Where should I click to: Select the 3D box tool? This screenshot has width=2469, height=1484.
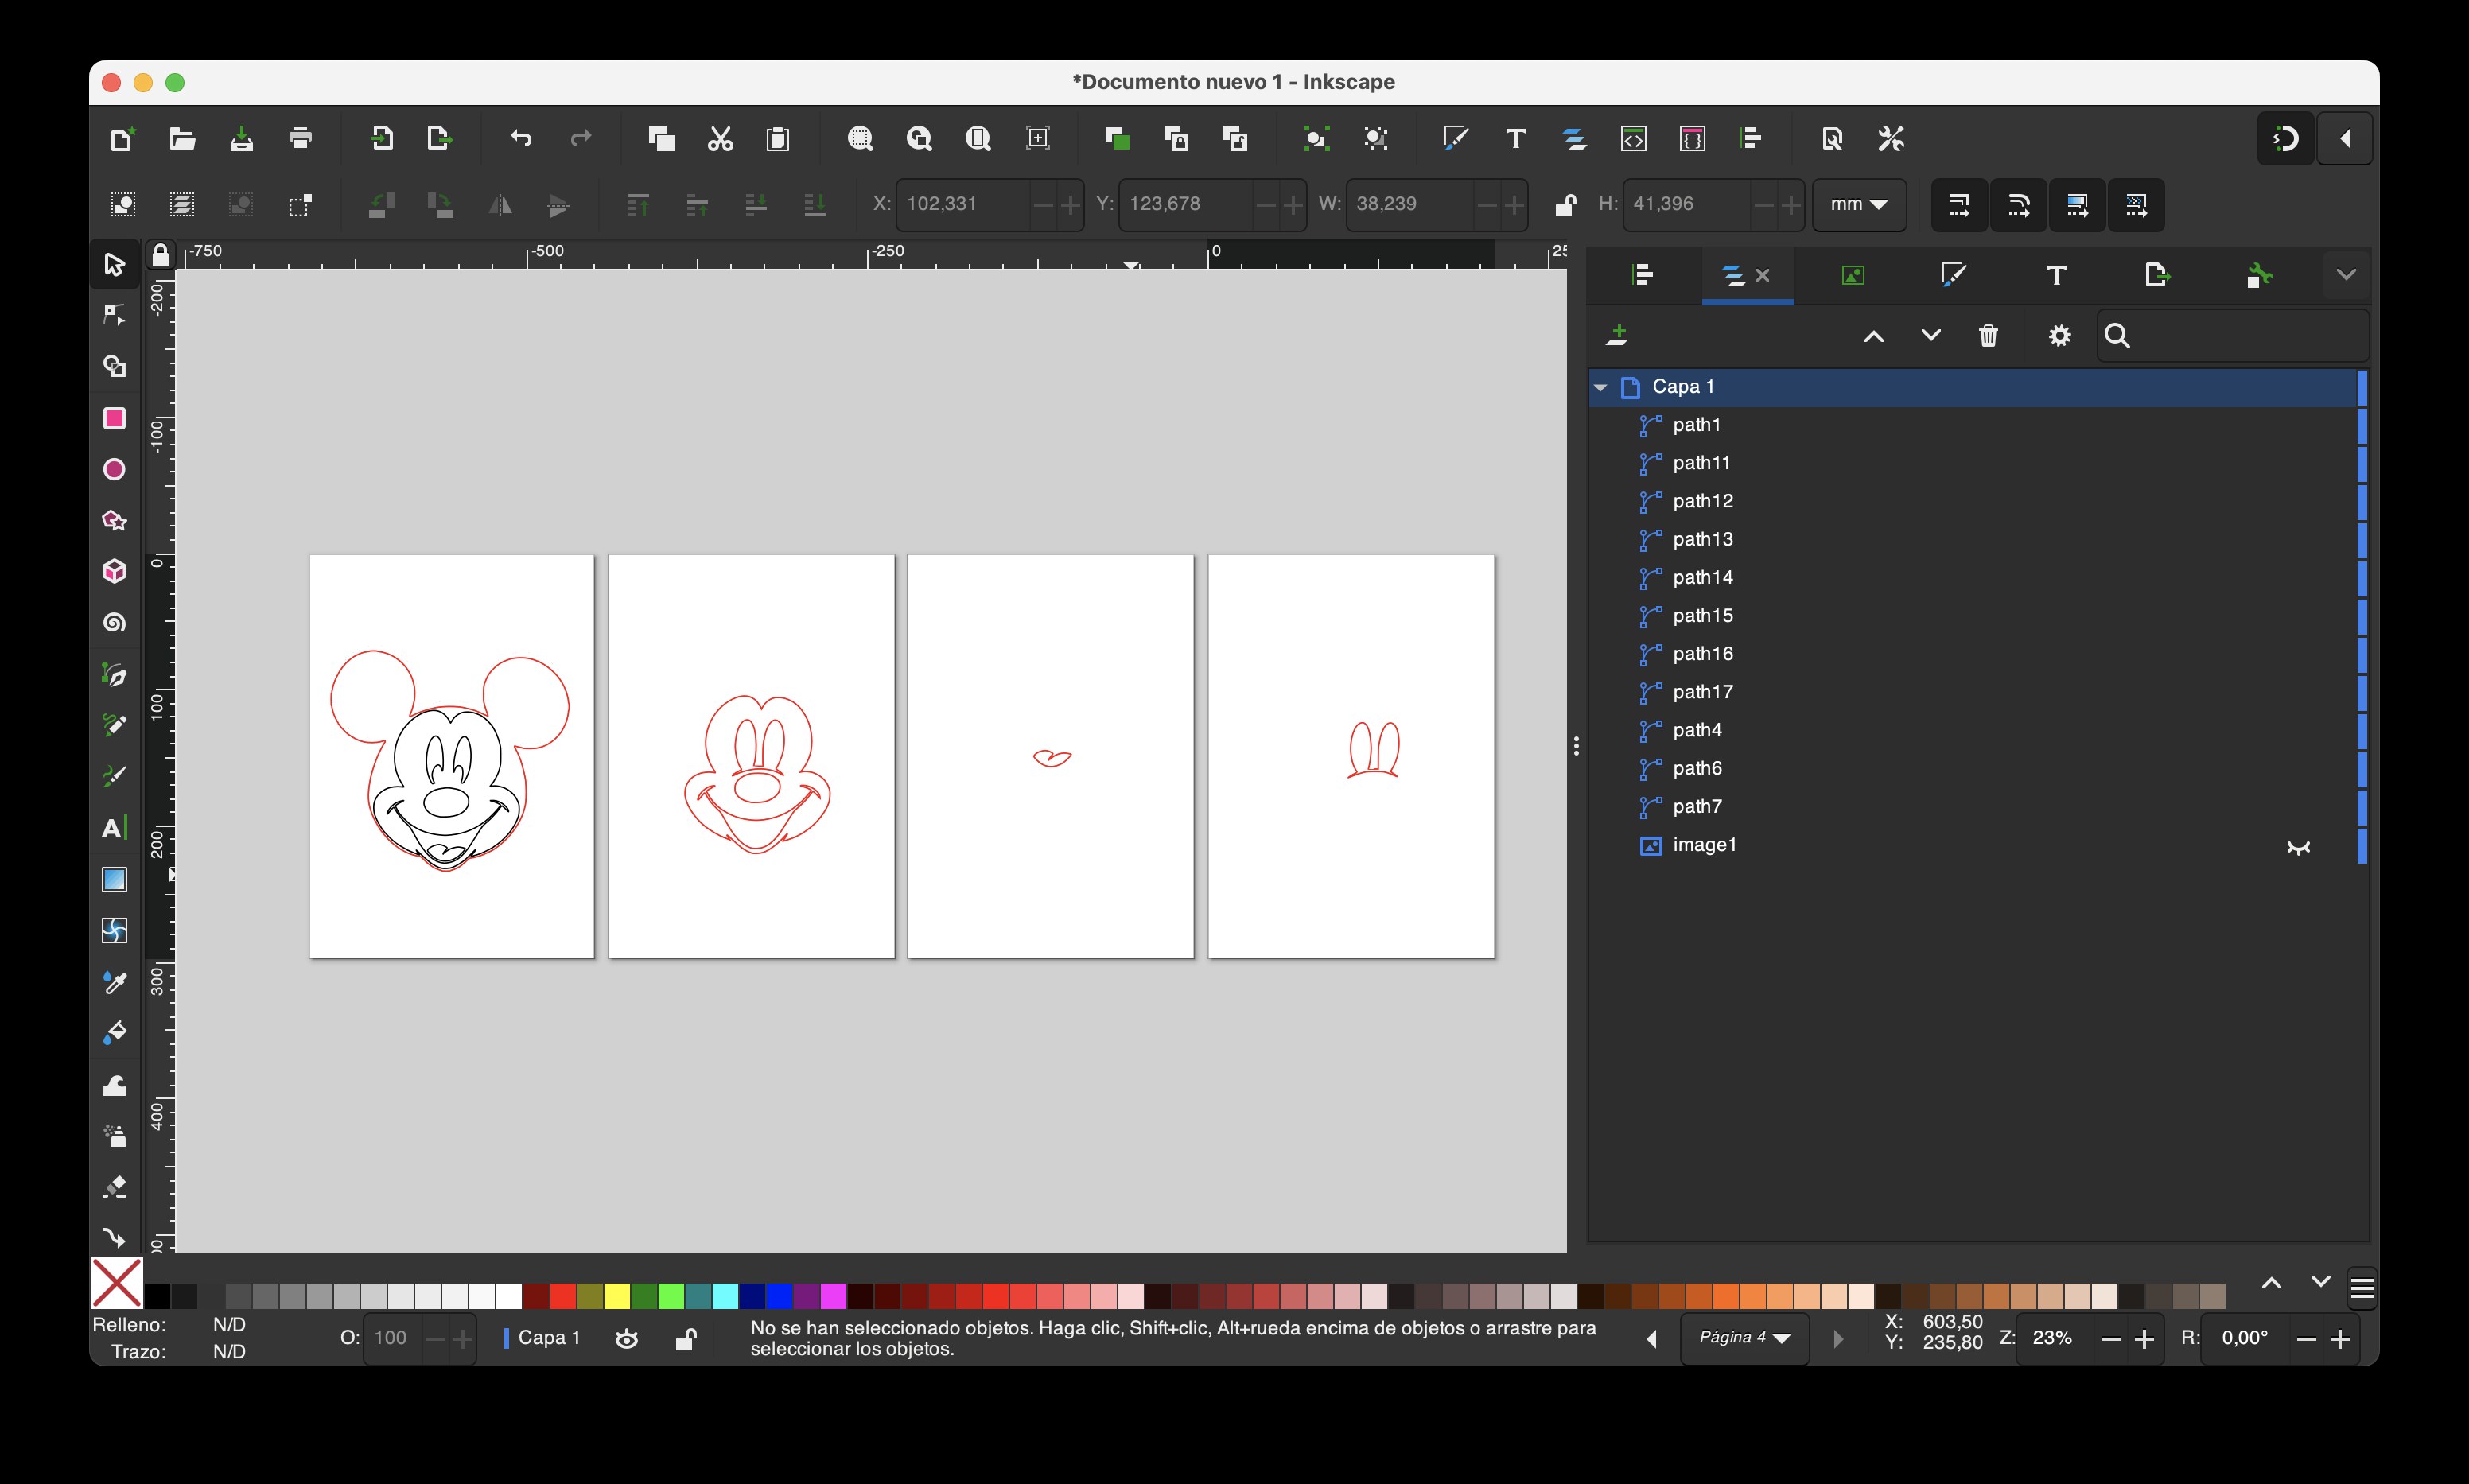(114, 571)
